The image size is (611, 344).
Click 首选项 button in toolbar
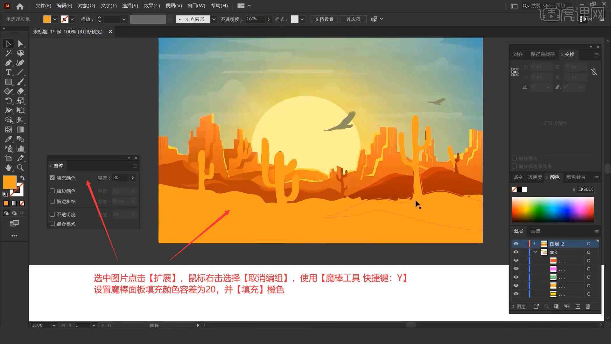coord(353,19)
